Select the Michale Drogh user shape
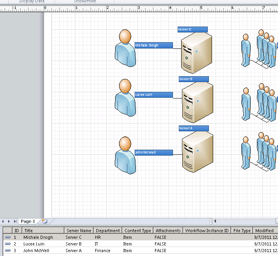Image resolution: width=278 pixels, height=256 pixels. pyautogui.click(x=125, y=48)
